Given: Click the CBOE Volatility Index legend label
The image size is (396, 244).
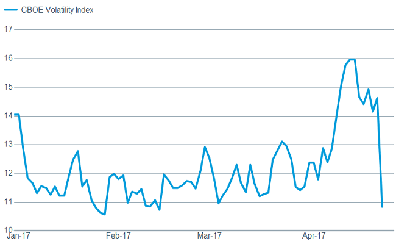Looking at the screenshot, I should pyautogui.click(x=57, y=10).
